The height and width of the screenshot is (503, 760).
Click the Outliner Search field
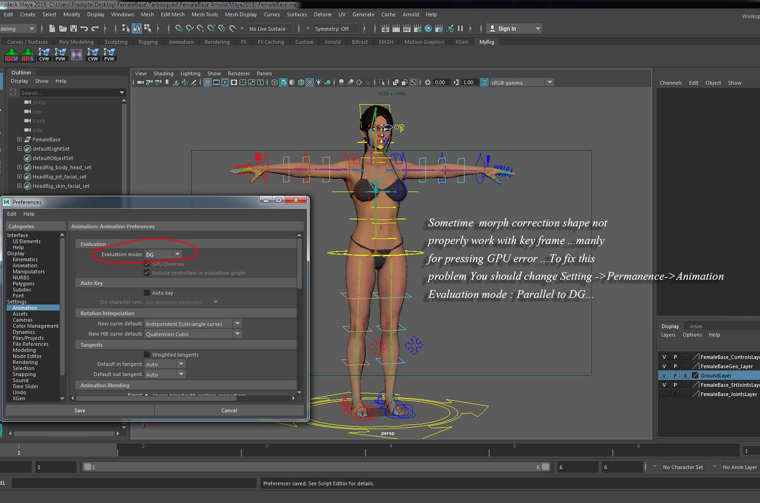73,93
